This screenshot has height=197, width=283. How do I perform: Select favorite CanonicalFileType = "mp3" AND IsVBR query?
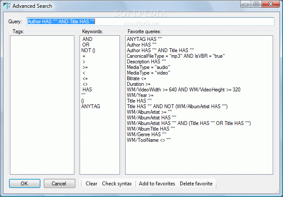(176, 56)
